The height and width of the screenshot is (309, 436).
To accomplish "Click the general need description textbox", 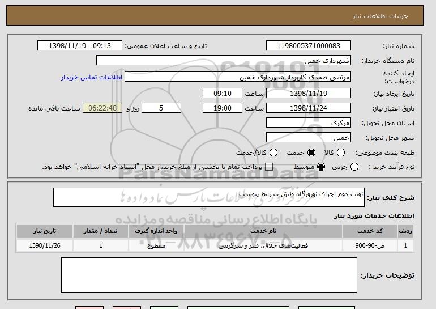I will pos(209,197).
